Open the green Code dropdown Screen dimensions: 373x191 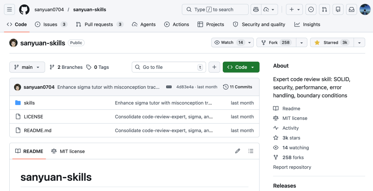tap(241, 67)
